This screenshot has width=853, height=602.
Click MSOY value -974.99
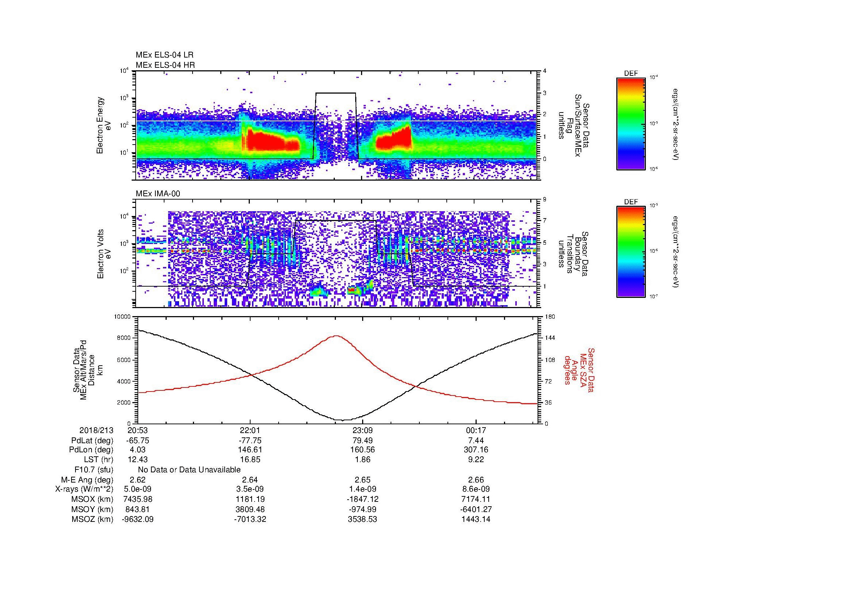(362, 509)
